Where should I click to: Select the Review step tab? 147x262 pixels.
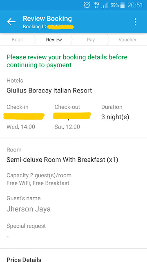pyautogui.click(x=54, y=40)
